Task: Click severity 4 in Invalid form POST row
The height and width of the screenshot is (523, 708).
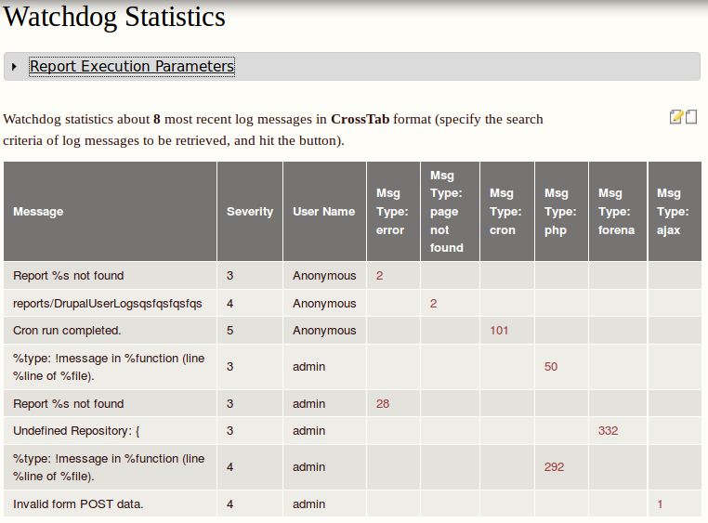Action: point(229,504)
